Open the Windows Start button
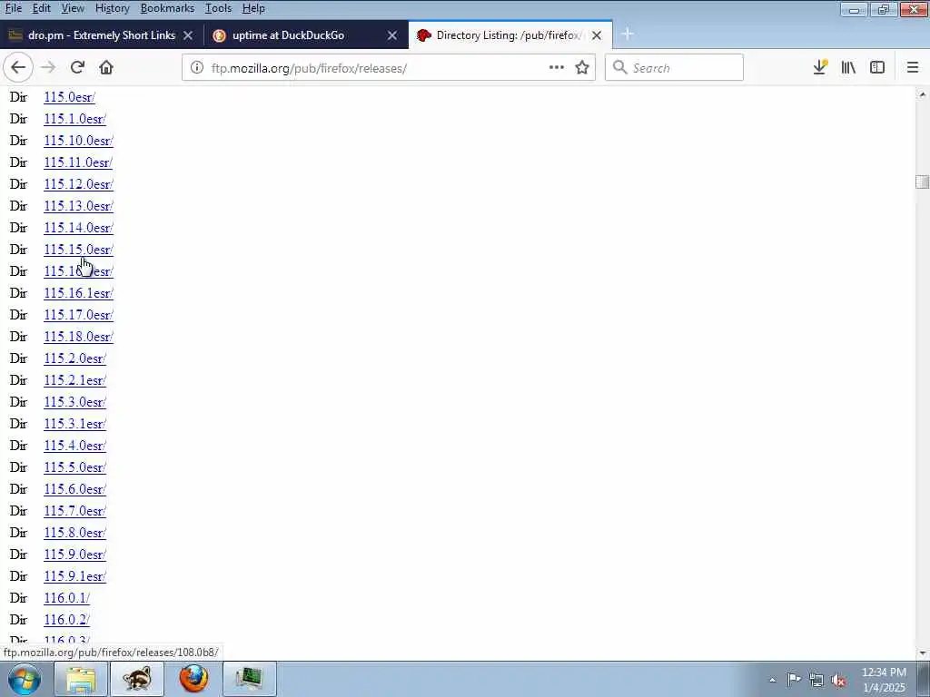The height and width of the screenshot is (697, 930). click(25, 679)
